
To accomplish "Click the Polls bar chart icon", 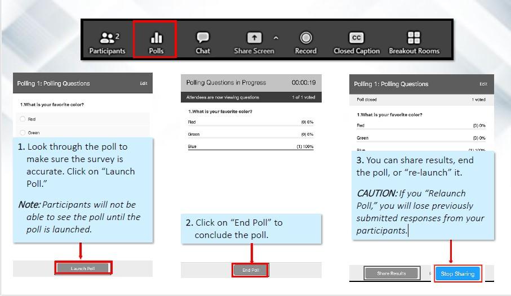I will point(156,38).
